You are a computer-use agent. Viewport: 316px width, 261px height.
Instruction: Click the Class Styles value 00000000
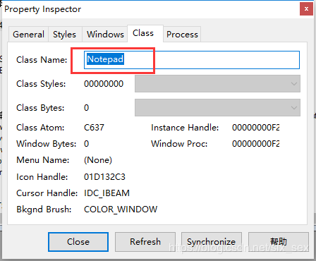pos(104,84)
